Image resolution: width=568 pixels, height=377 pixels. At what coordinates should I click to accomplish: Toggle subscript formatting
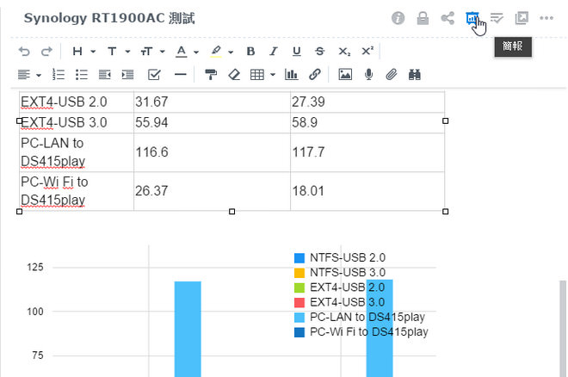click(344, 52)
